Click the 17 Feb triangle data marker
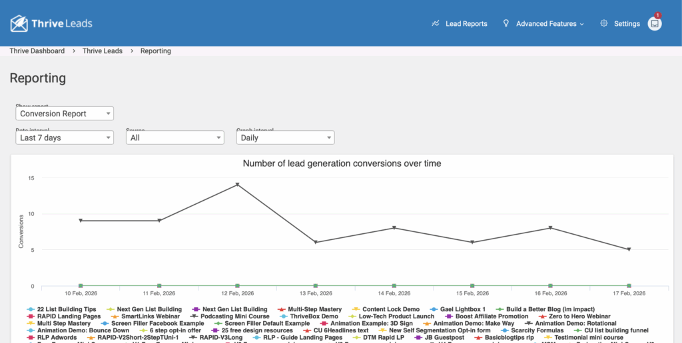The height and width of the screenshot is (343, 682). [629, 249]
